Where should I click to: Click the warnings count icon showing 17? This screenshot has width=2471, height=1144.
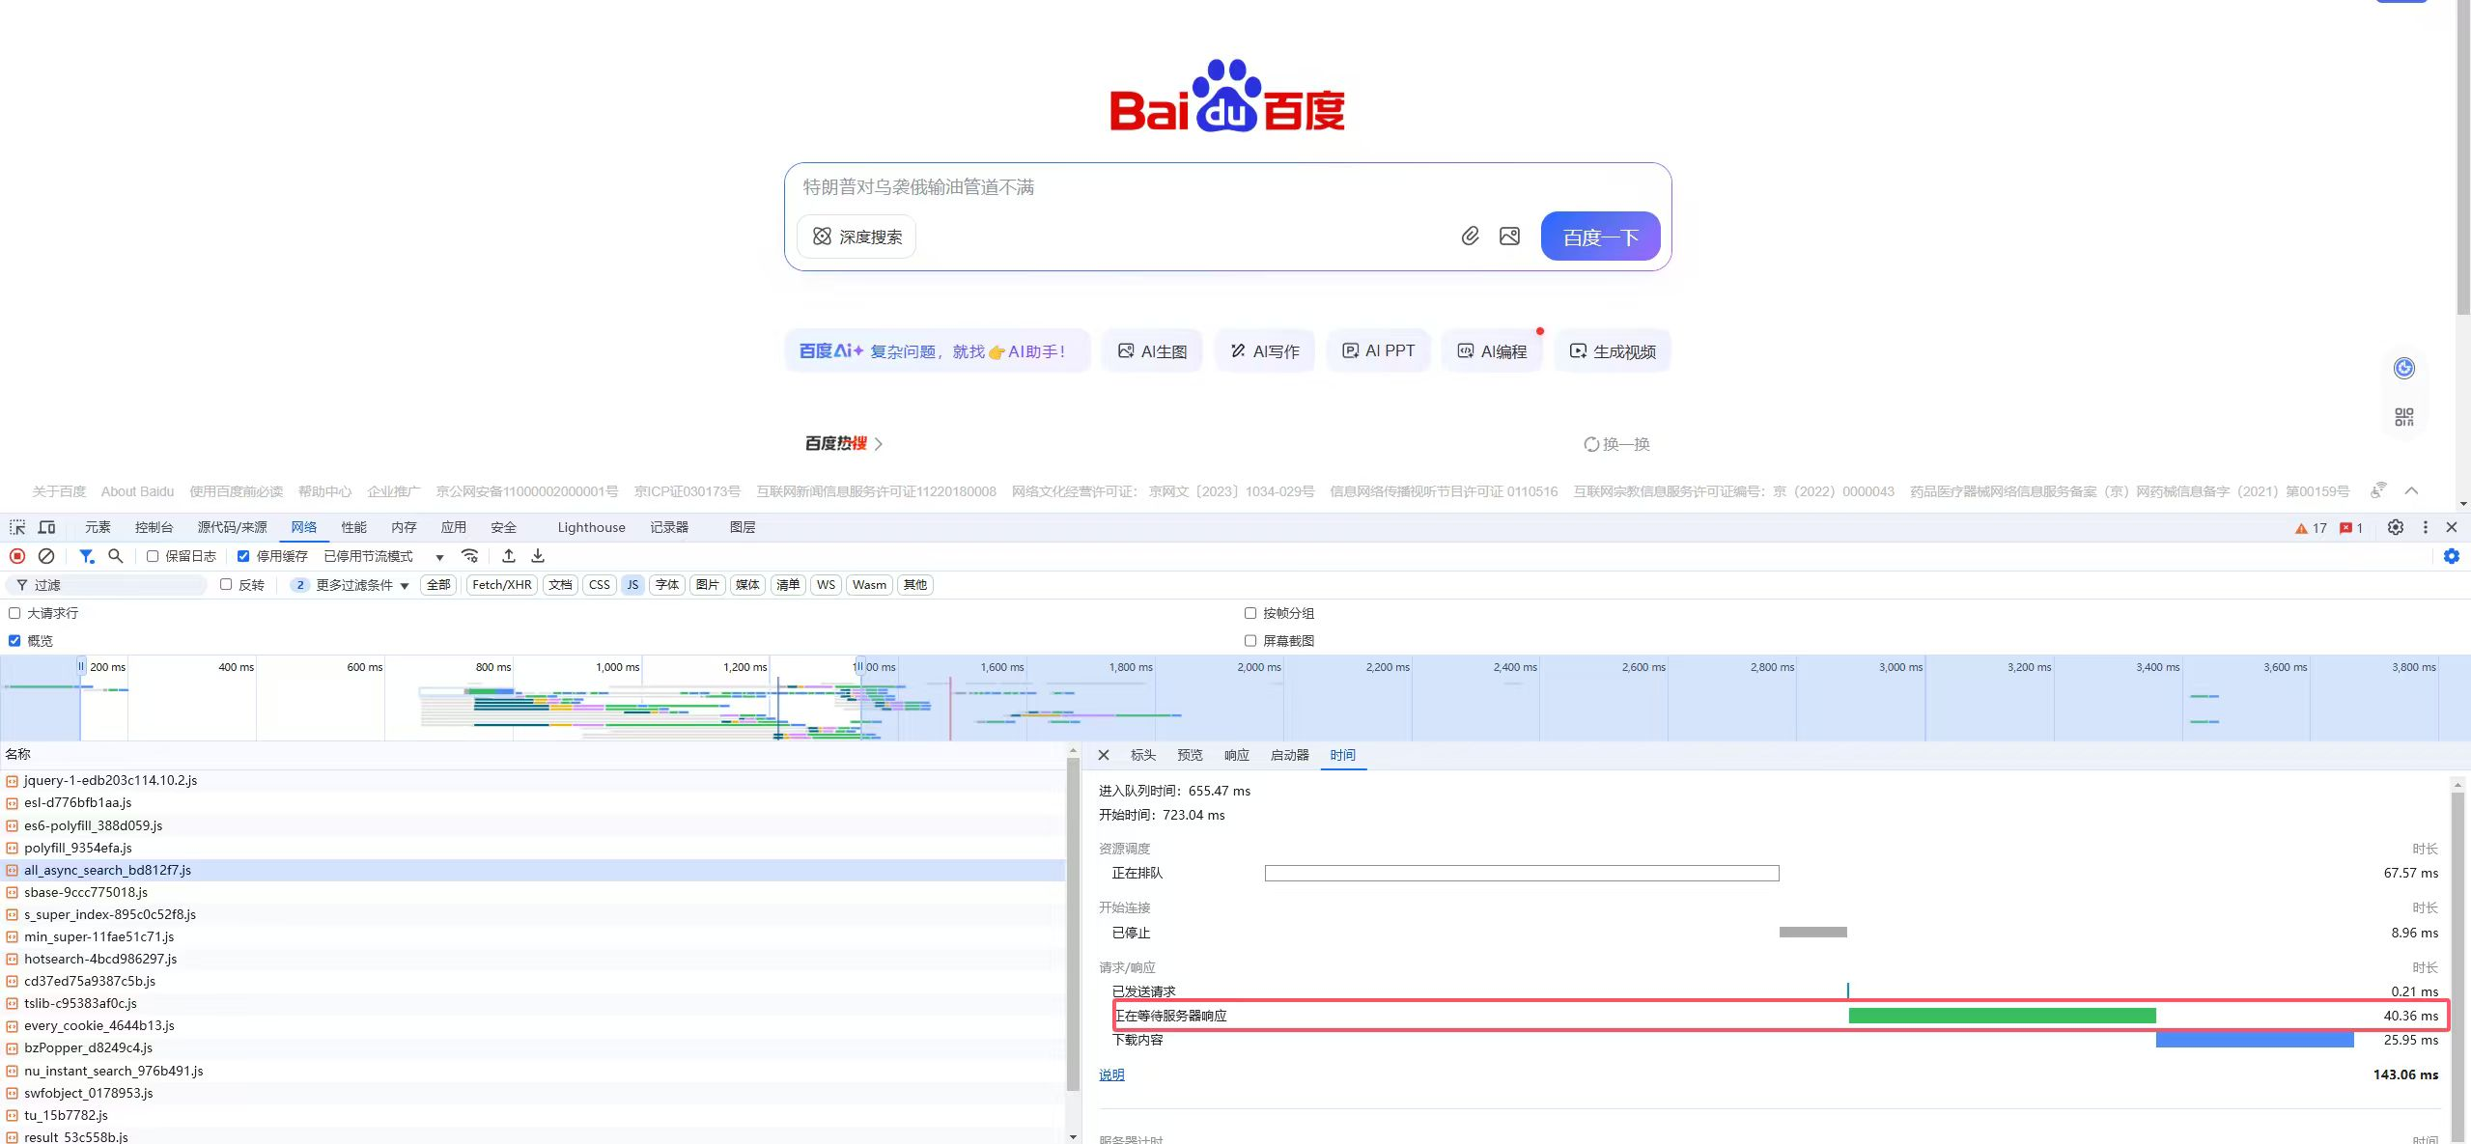(2311, 528)
